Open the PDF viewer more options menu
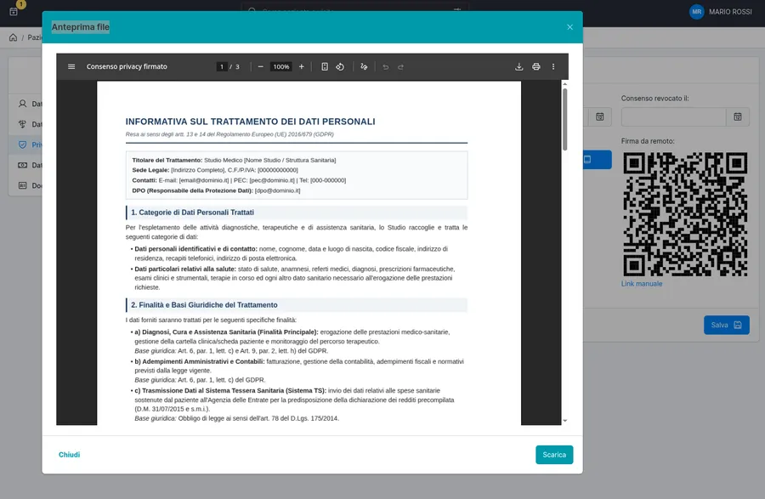Screen dimensions: 765x499 point(553,67)
